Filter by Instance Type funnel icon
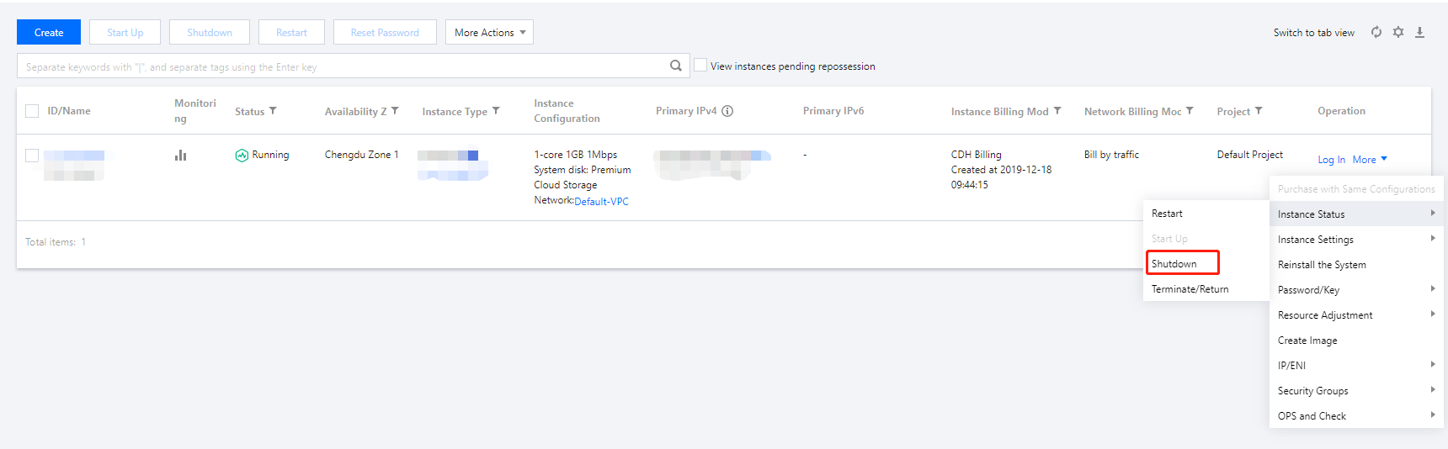 coord(496,111)
